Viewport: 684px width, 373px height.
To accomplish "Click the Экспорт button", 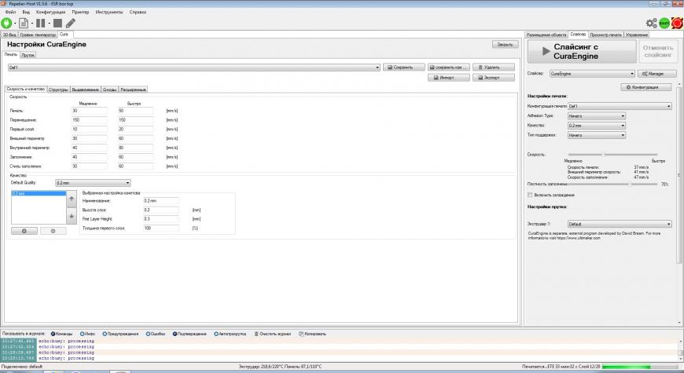I will [494, 78].
